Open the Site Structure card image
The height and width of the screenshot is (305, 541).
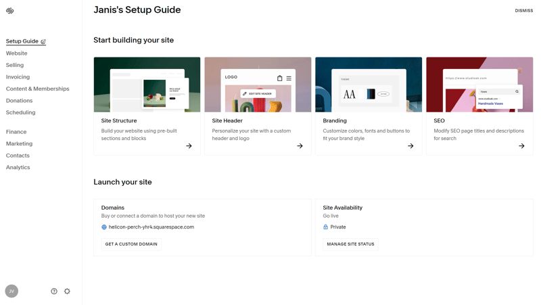tap(147, 85)
